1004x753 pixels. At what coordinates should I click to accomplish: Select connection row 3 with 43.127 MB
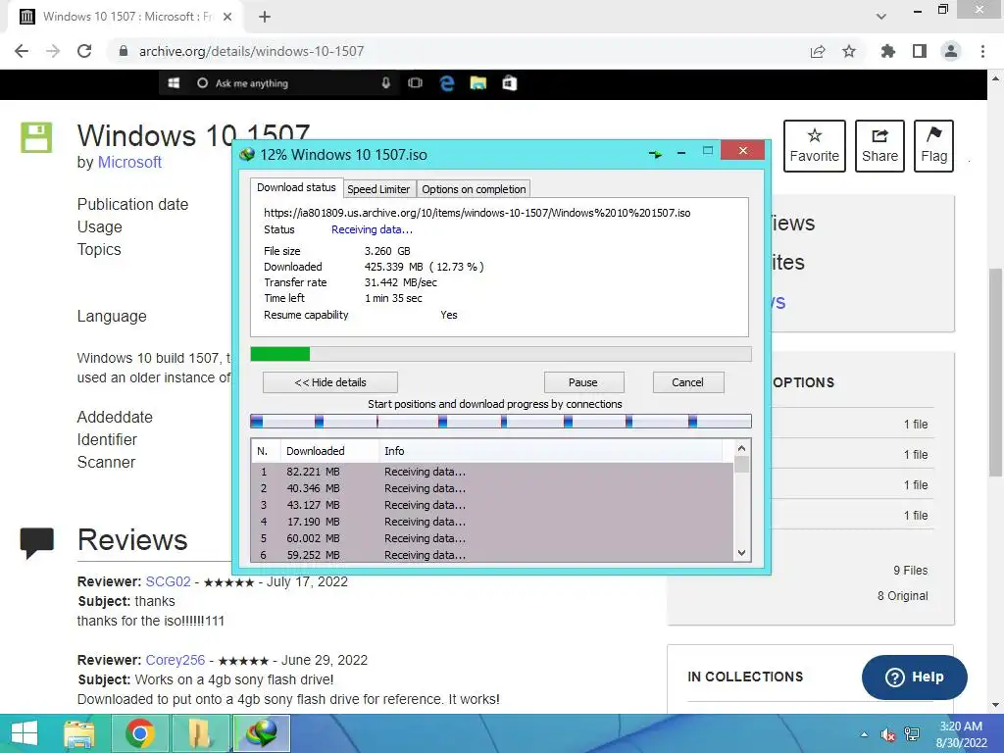pyautogui.click(x=492, y=505)
